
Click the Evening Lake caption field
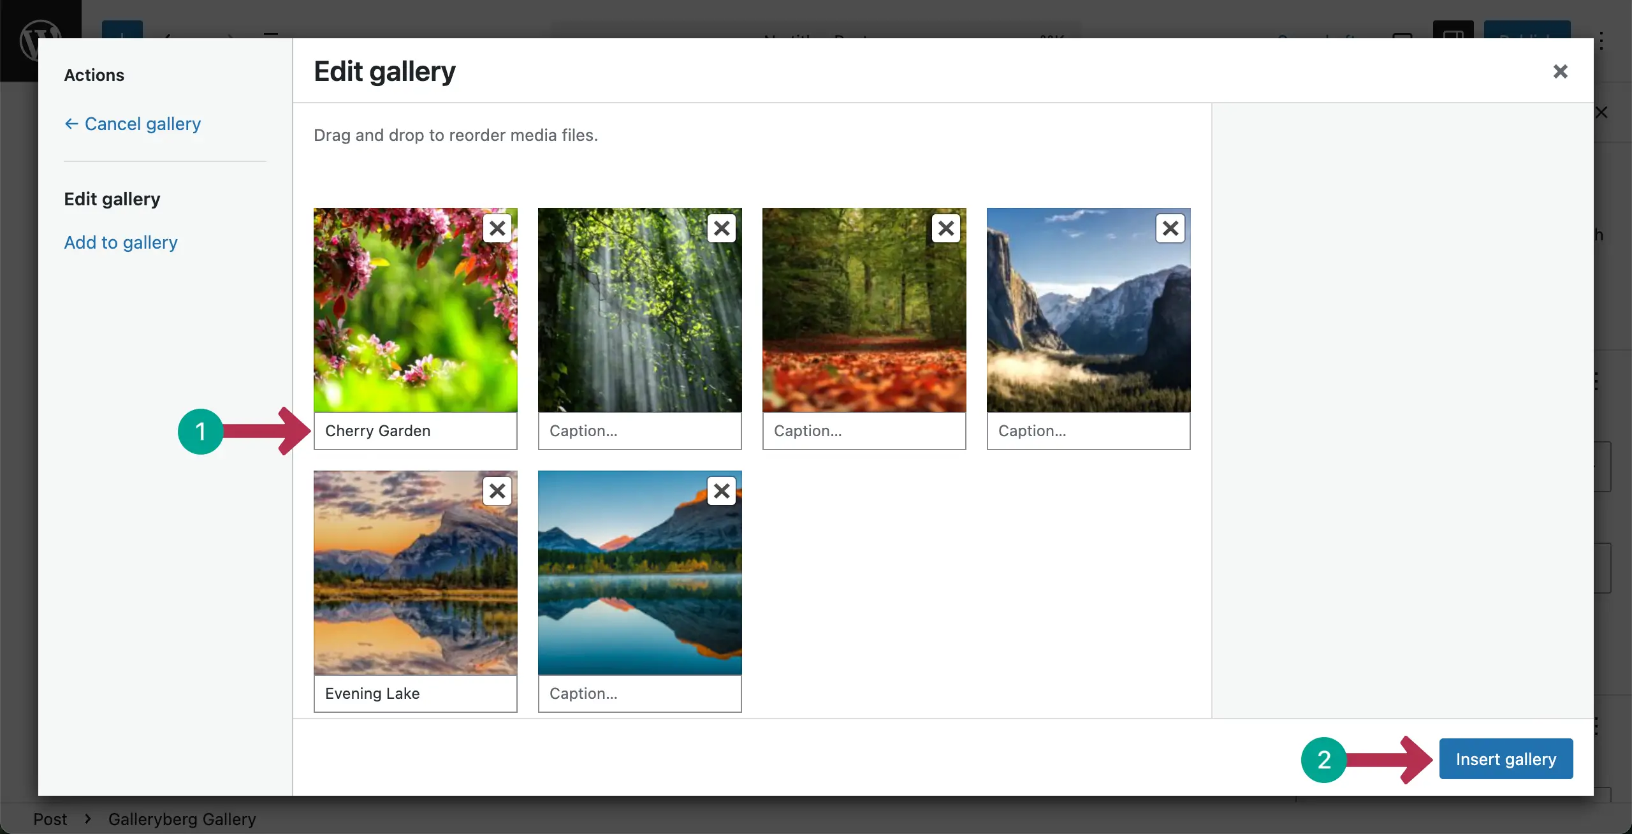pyautogui.click(x=416, y=694)
